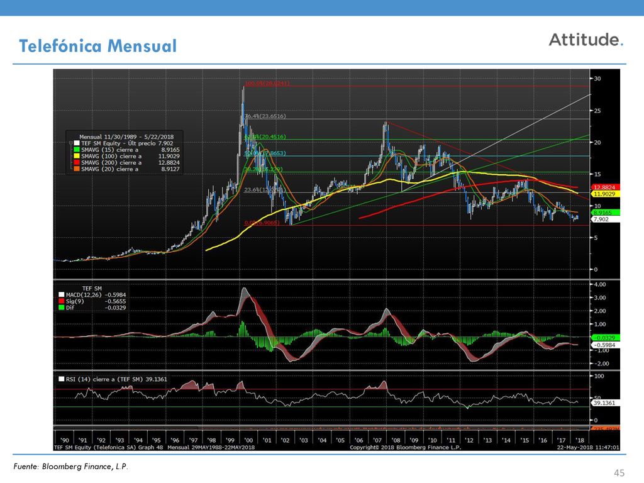Click the '00 year label on the time axis
Image resolution: width=644 pixels, height=483 pixels.
coord(248,440)
